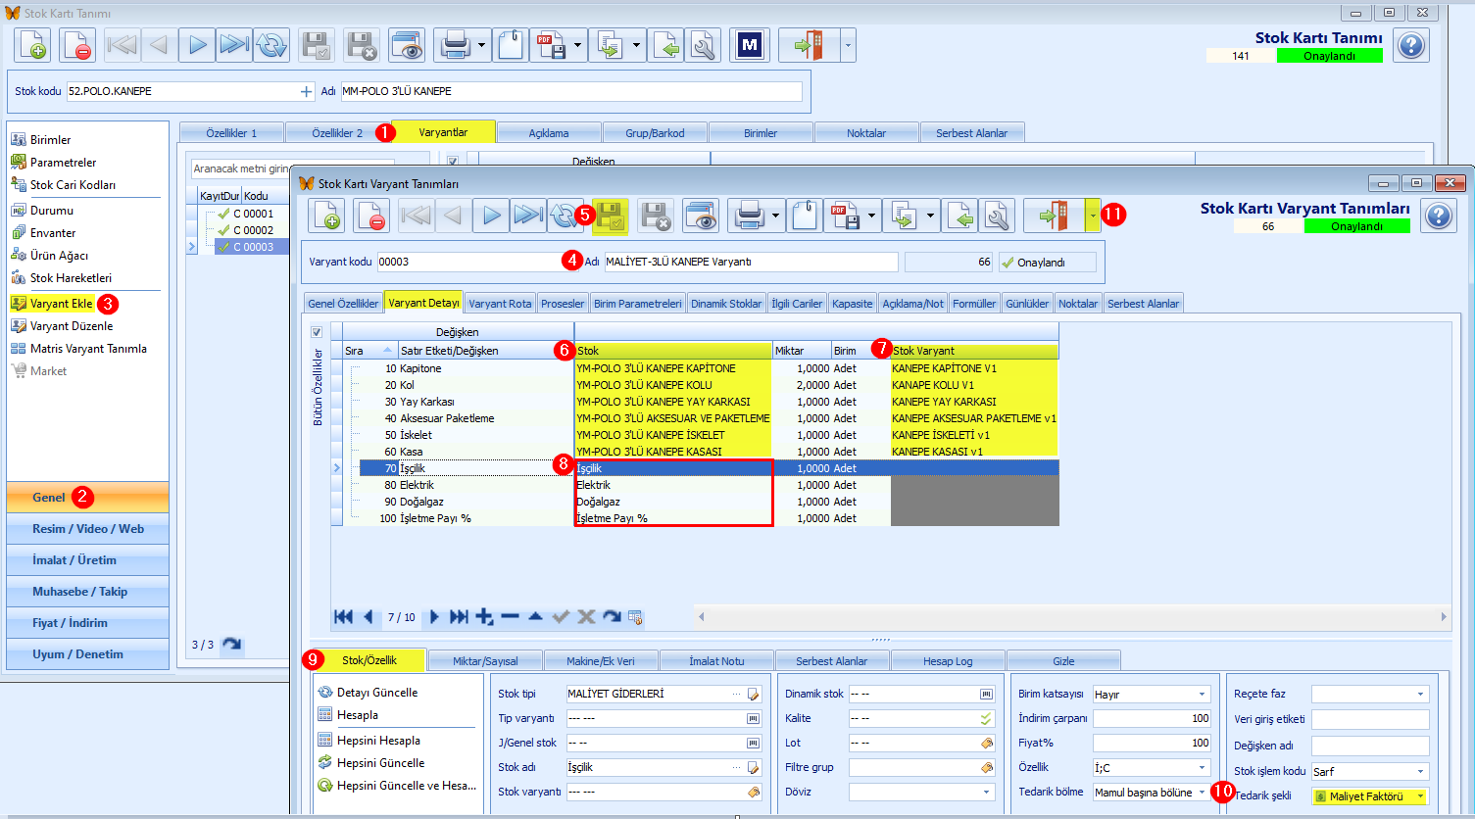This screenshot has width=1475, height=819.
Task: Click the wrench settings icon in variant toolbar
Action: pos(997,216)
